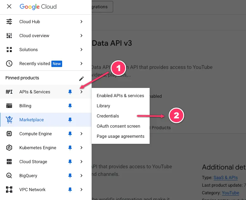Unpin BigQuery using its pin icon
246x200 pixels.
[x=70, y=176]
